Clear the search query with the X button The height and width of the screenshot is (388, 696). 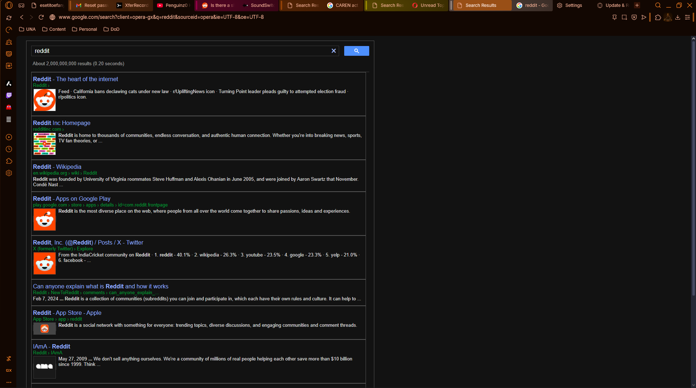point(333,51)
